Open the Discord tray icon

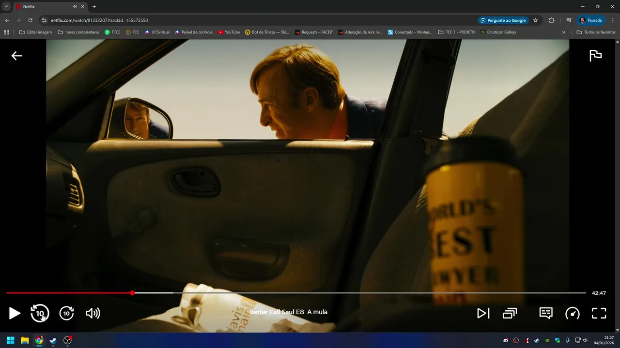[x=506, y=340]
